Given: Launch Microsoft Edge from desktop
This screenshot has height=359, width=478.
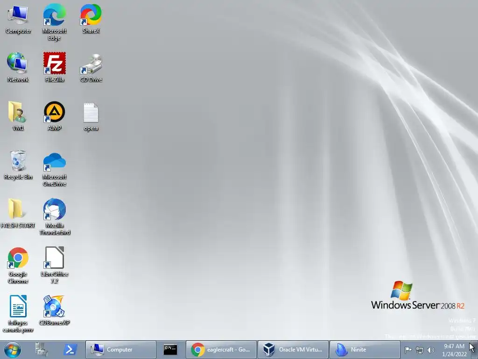Looking at the screenshot, I should 54,22.
